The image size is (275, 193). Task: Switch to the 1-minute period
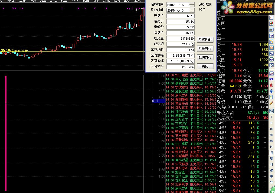271,117
